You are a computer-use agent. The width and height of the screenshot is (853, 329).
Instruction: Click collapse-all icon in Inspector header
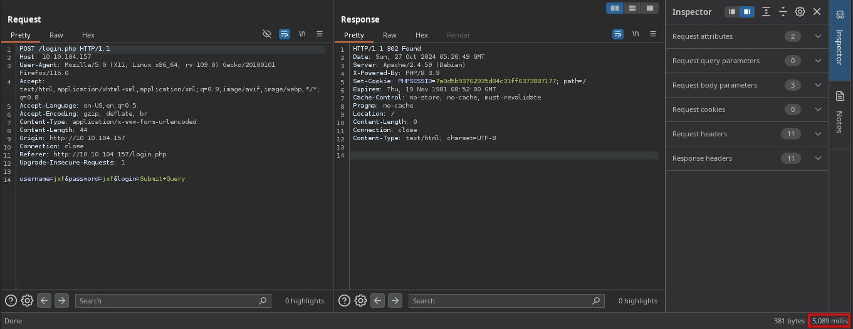(783, 11)
